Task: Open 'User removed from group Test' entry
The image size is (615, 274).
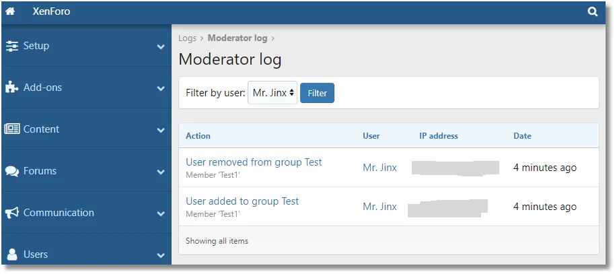Action: pos(254,162)
